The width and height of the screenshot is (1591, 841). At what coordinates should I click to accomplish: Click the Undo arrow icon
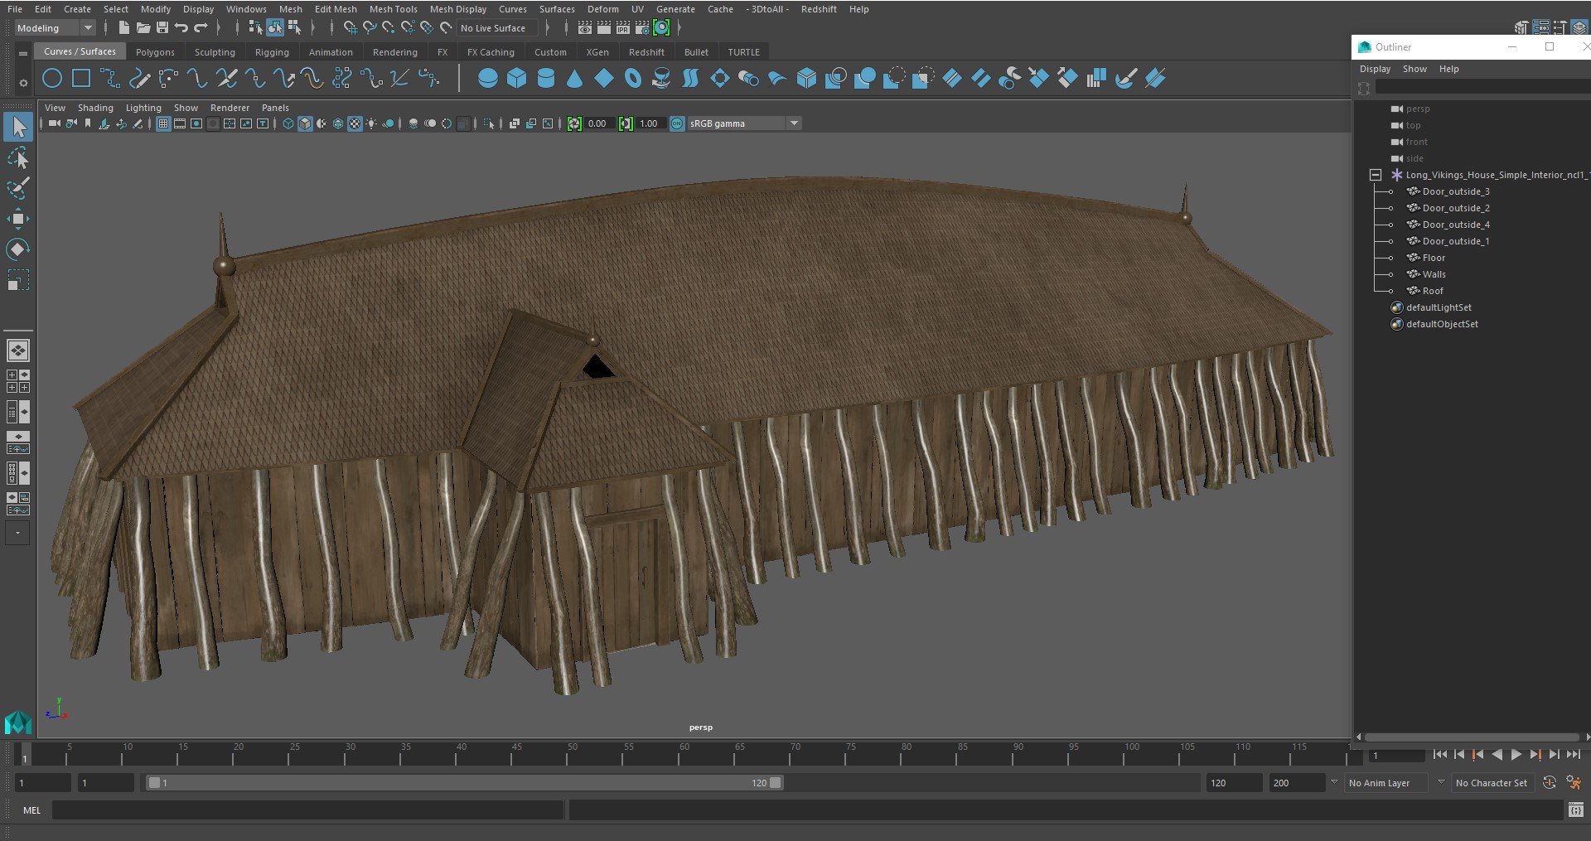pos(181,28)
